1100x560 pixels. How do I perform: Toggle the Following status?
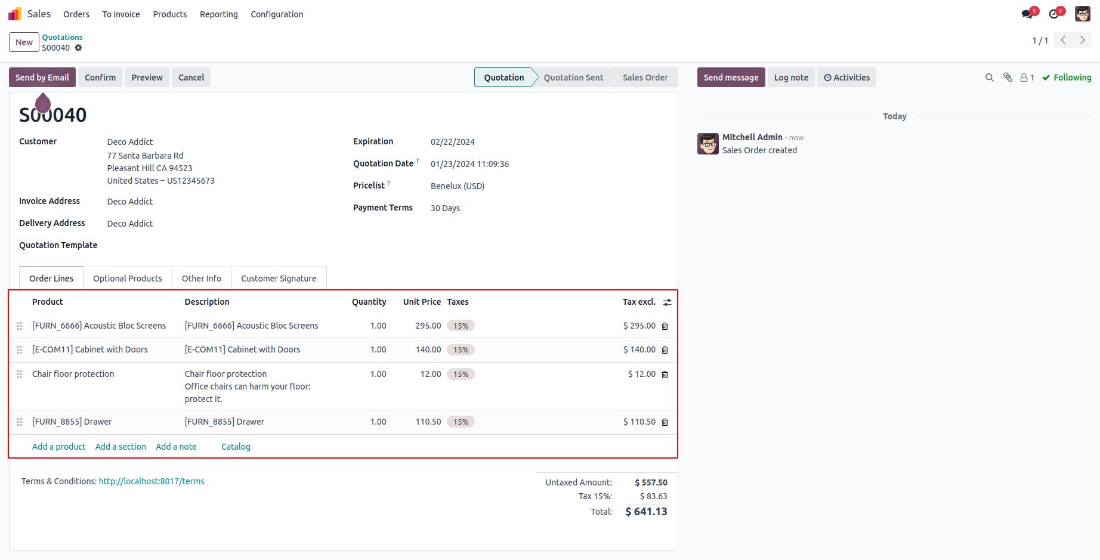tap(1067, 78)
